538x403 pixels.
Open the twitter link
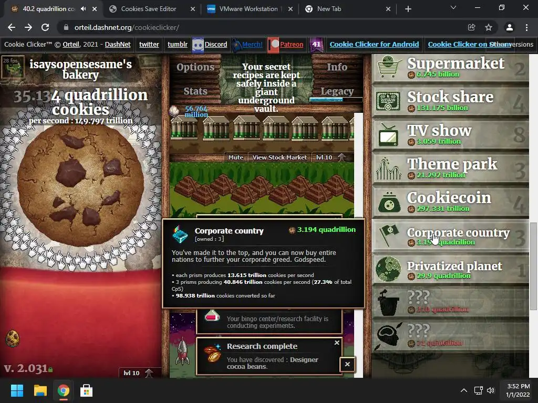[x=149, y=44]
